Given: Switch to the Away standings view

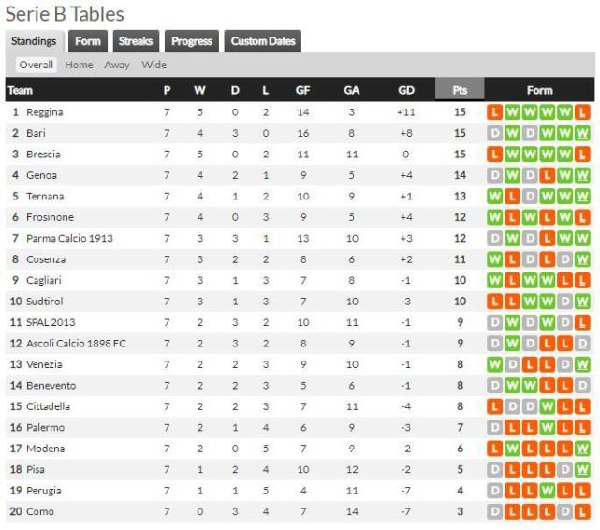Looking at the screenshot, I should click(117, 65).
